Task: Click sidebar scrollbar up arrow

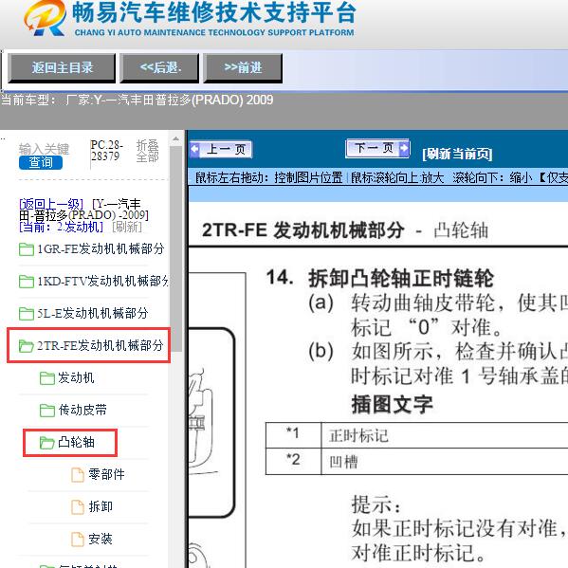Action: click(x=175, y=138)
